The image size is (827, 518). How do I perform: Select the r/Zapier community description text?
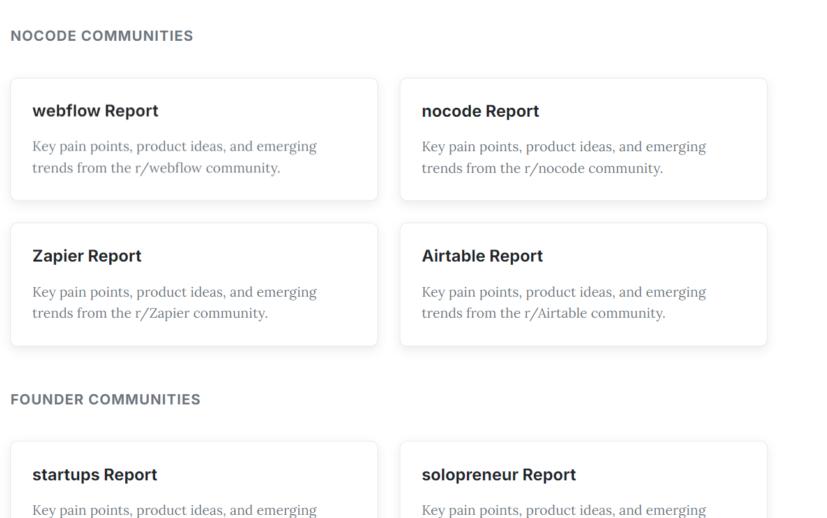click(174, 302)
